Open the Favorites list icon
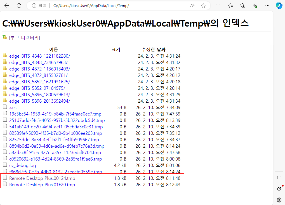The image size is (285, 205). click(230, 6)
